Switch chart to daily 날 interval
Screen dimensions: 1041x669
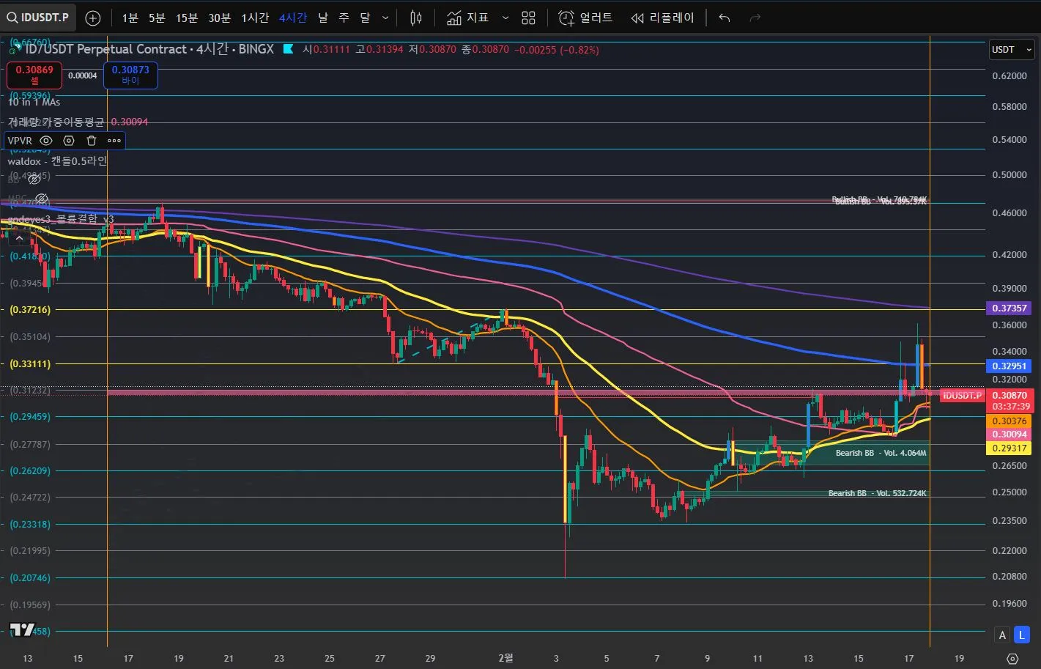(323, 18)
